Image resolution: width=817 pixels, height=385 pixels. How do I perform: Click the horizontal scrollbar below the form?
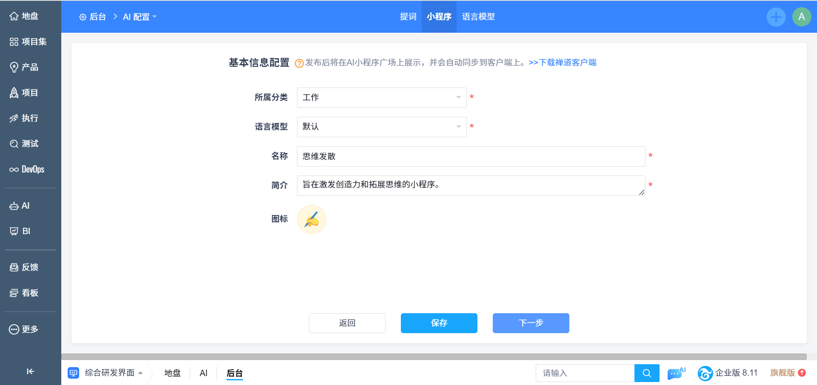point(434,357)
